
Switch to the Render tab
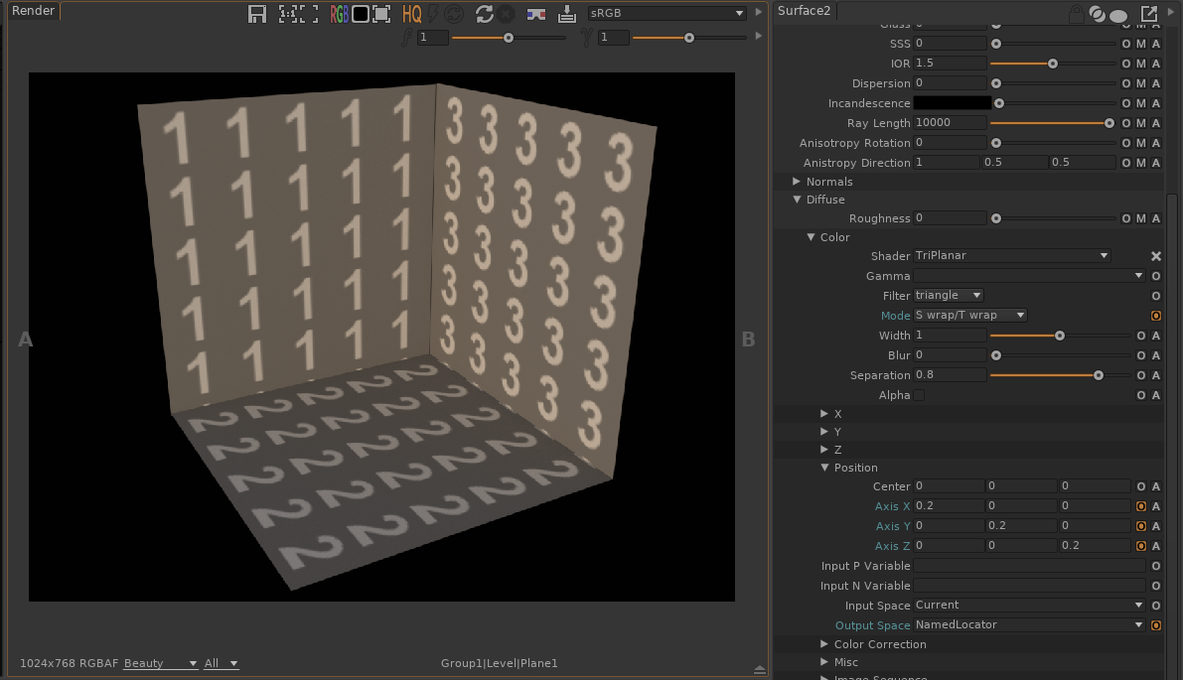pos(33,11)
